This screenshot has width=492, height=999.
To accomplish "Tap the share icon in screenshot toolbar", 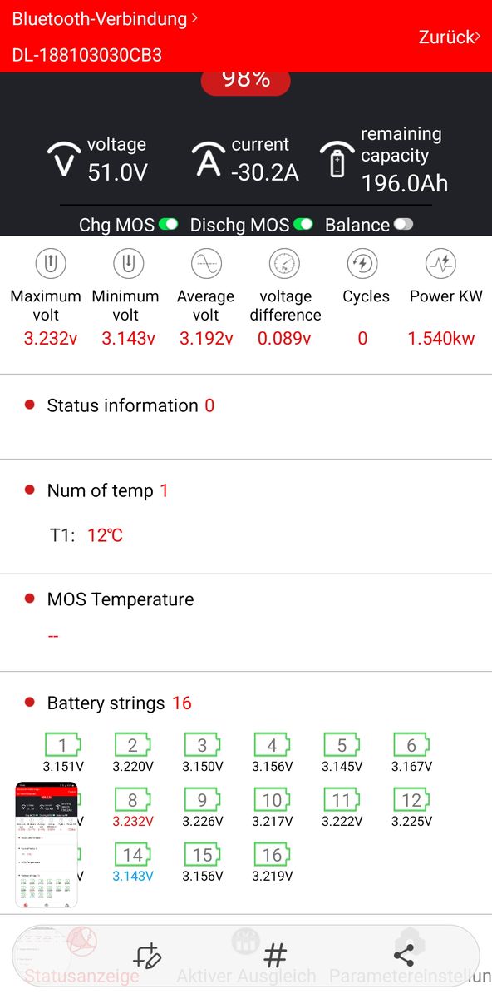I will click(403, 956).
